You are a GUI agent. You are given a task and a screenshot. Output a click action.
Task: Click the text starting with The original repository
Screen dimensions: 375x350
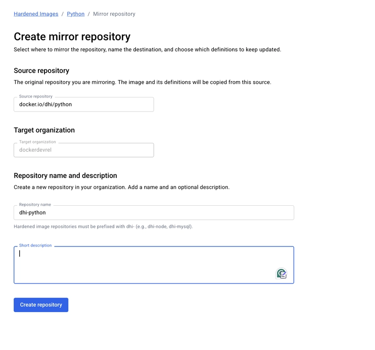[142, 82]
